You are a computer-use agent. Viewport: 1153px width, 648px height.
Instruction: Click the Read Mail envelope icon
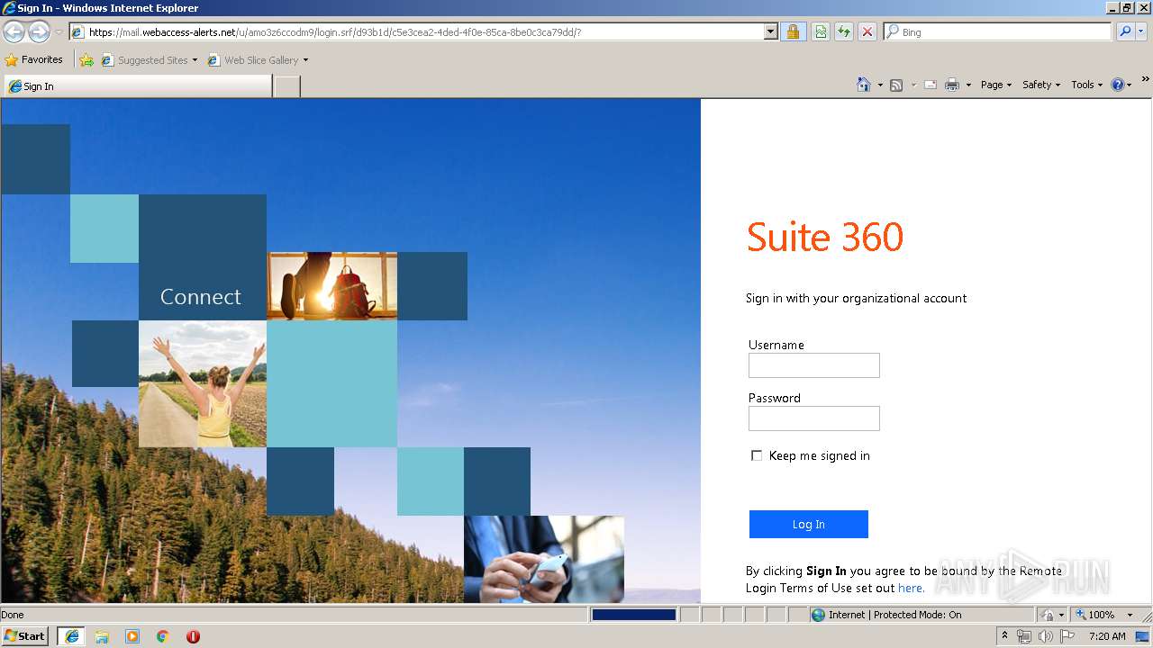[x=931, y=85]
